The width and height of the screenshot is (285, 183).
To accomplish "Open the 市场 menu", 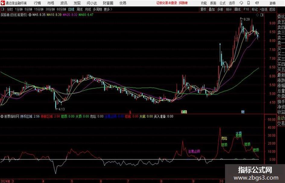I will pyautogui.click(x=51, y=3).
